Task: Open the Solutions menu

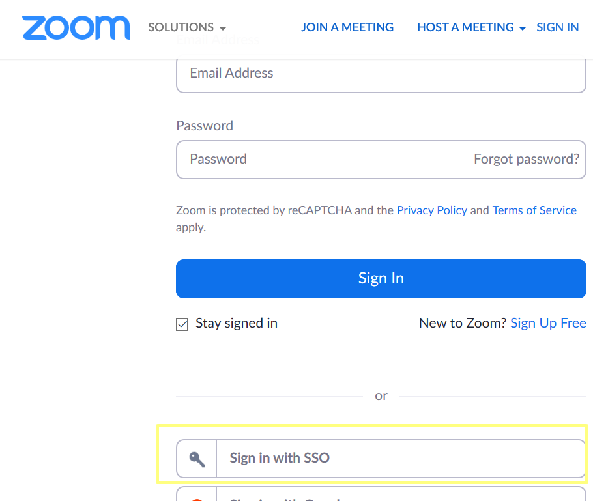Action: 187,27
